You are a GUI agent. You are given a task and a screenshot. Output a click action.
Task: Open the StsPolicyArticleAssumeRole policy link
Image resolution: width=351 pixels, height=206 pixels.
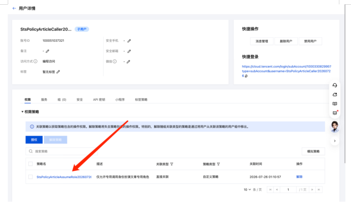click(x=64, y=177)
